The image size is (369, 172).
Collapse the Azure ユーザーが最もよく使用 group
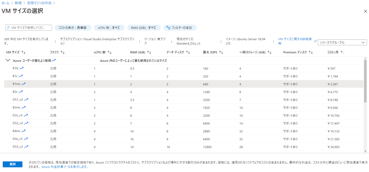[x=8, y=60]
